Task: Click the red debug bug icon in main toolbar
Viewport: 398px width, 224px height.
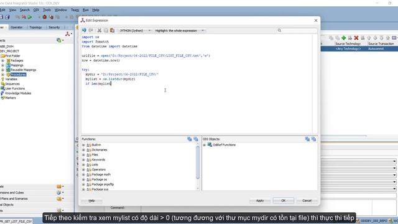Action: click(45, 17)
